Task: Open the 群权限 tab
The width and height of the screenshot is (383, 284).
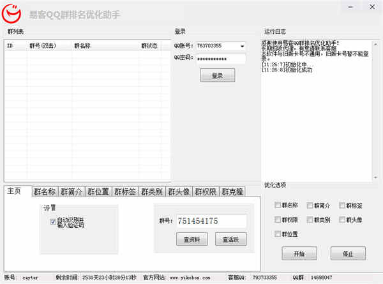Action: [x=206, y=191]
